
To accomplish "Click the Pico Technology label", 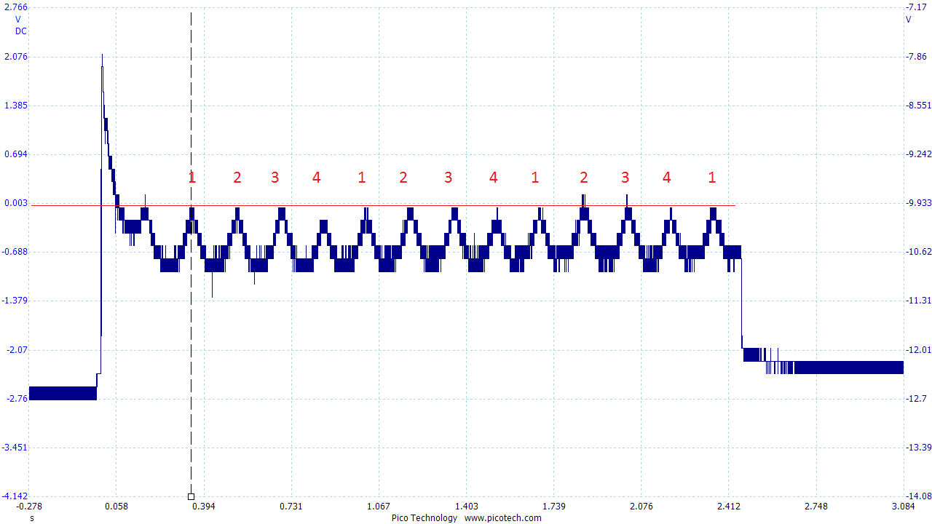I will (424, 518).
